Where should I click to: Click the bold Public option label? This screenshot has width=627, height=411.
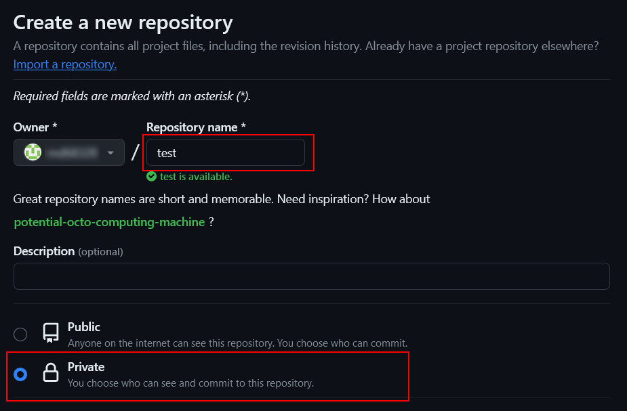coord(84,327)
